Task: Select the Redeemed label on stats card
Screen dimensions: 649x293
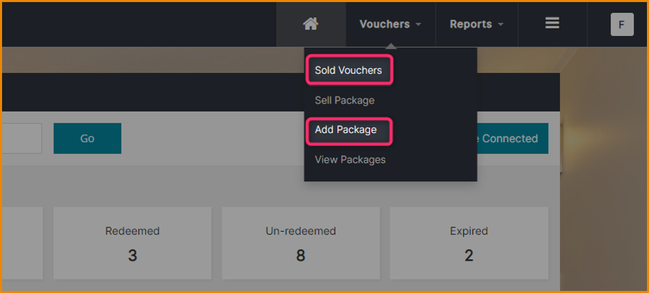Action: 132,231
